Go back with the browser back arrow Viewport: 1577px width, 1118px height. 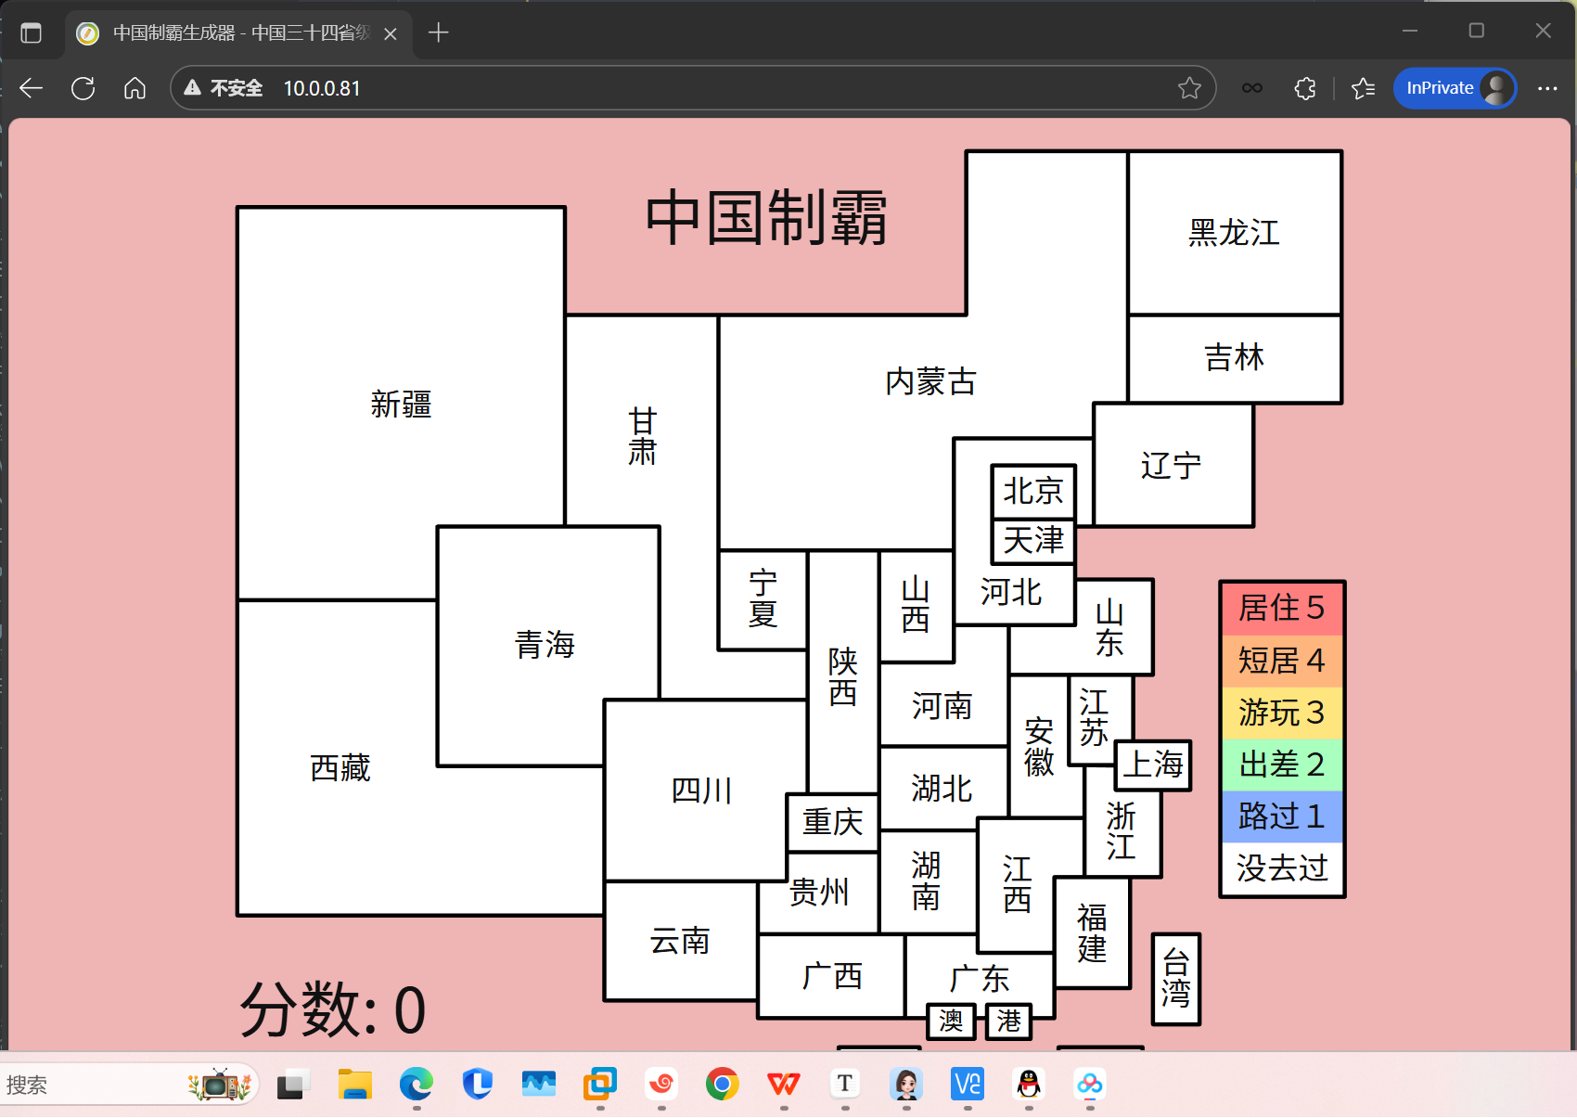(x=32, y=88)
